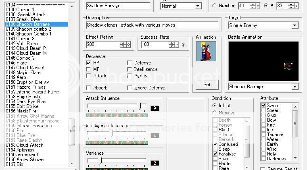Choose the Remove condition radio button

[x=215, y=113]
